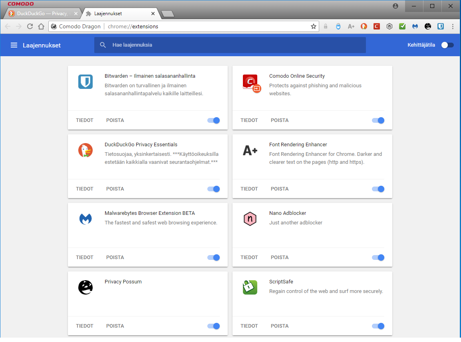
Task: Open the Laajennukset hamburger menu
Action: [14, 45]
